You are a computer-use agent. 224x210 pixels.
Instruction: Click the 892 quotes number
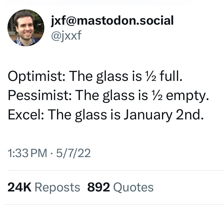pyautogui.click(x=99, y=187)
